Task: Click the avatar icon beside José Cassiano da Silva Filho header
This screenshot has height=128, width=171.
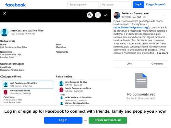Action: [x=4, y=32]
